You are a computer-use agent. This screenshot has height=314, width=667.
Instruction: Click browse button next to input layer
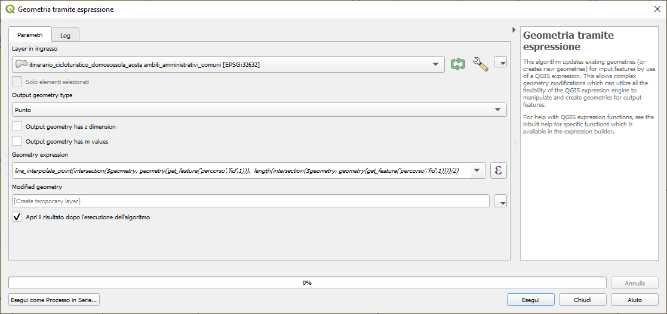point(500,62)
